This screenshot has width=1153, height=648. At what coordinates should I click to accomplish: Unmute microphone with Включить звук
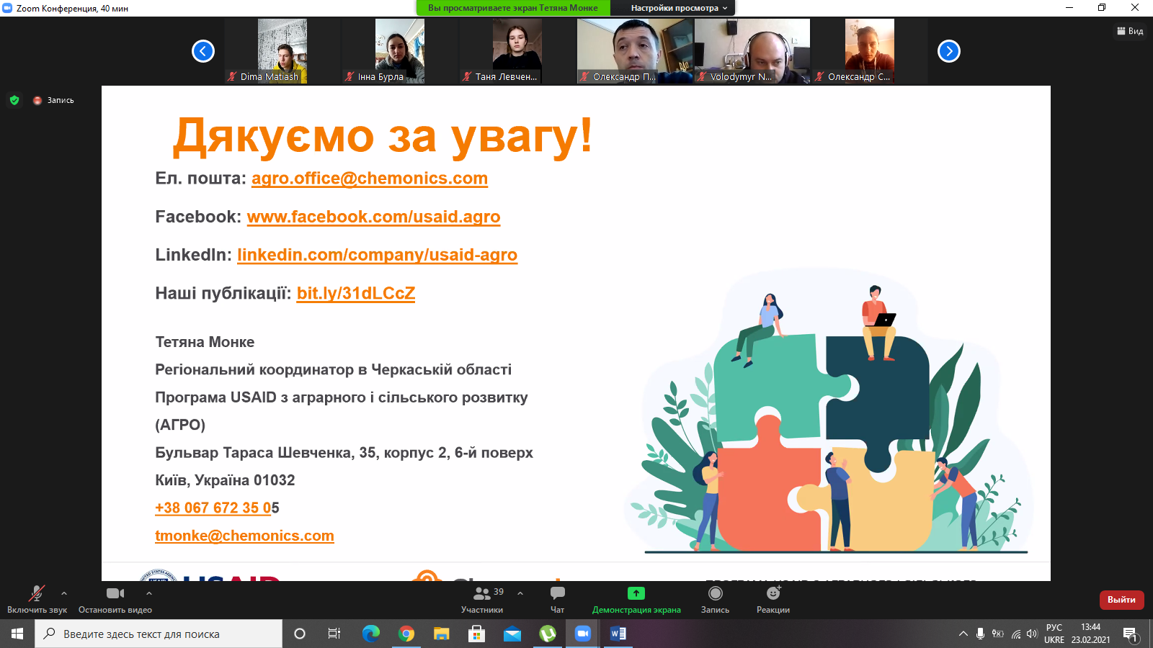[37, 599]
